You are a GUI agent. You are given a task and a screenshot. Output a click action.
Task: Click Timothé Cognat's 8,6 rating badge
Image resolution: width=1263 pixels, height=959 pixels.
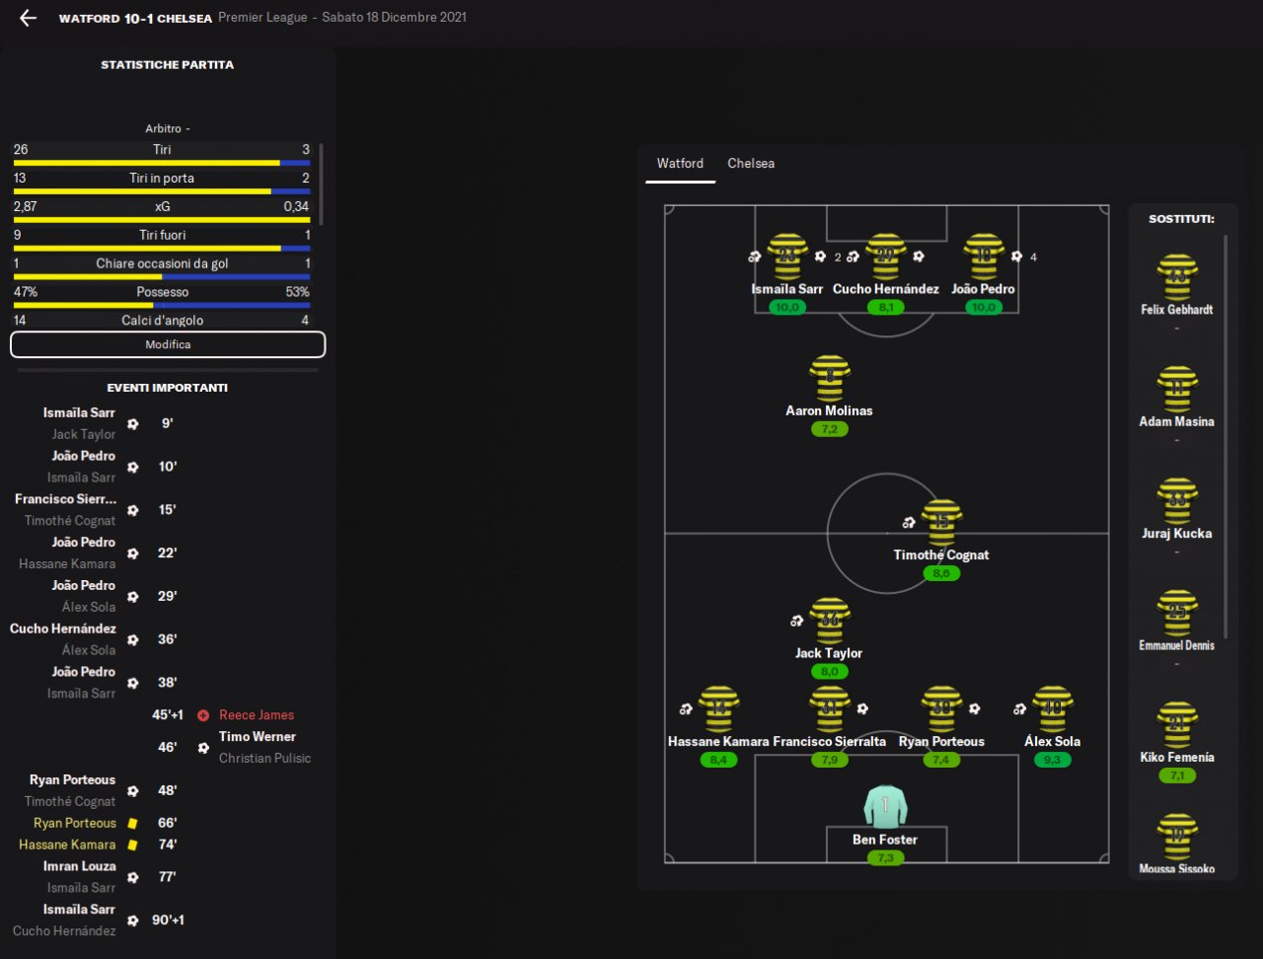pyautogui.click(x=941, y=573)
